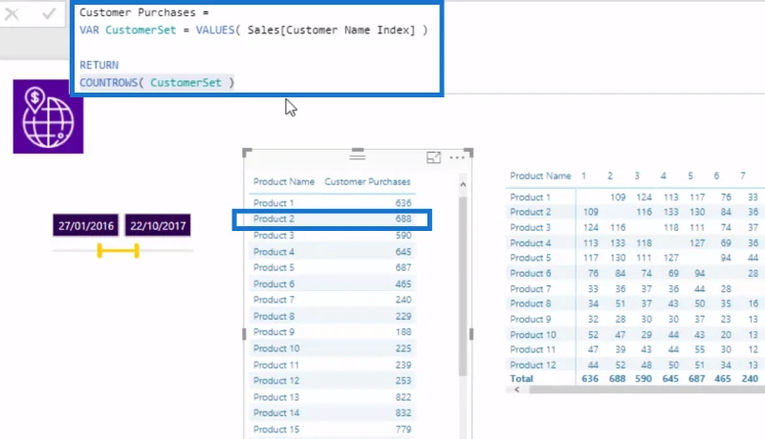
Task: Click column header 4 in the matrix
Action: coord(663,176)
